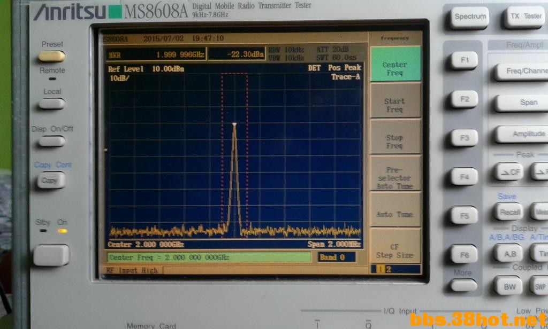The width and height of the screenshot is (548, 329).
Task: Push the Amplitude button
Action: point(522,134)
